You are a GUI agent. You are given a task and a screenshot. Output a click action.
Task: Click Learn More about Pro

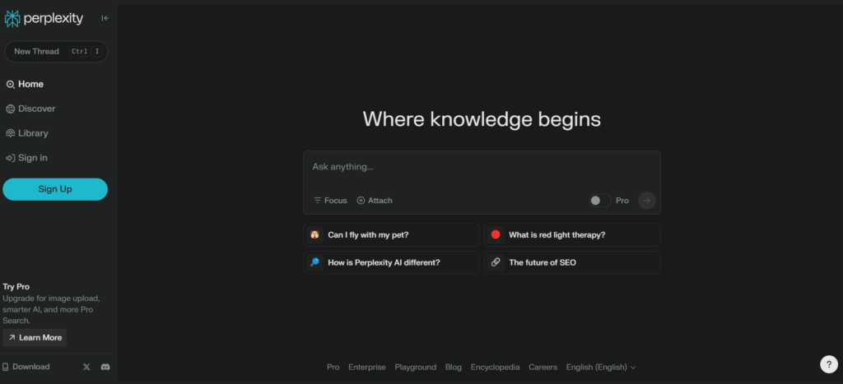35,338
